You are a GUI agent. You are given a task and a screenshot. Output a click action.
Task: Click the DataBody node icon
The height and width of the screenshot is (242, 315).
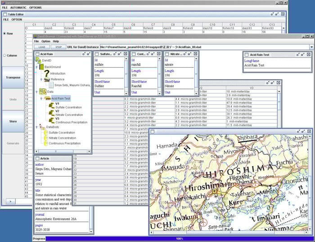(42, 127)
